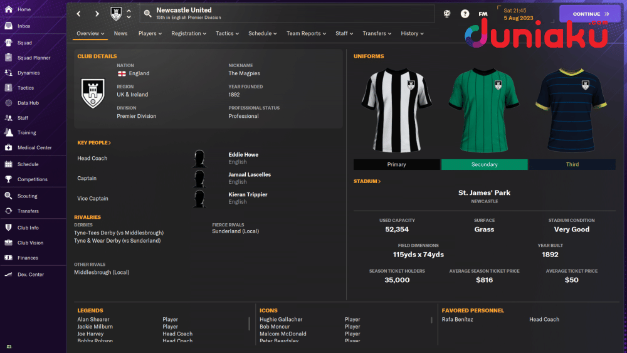The image size is (627, 353).
Task: Open the Stadium section link
Action: [367, 181]
